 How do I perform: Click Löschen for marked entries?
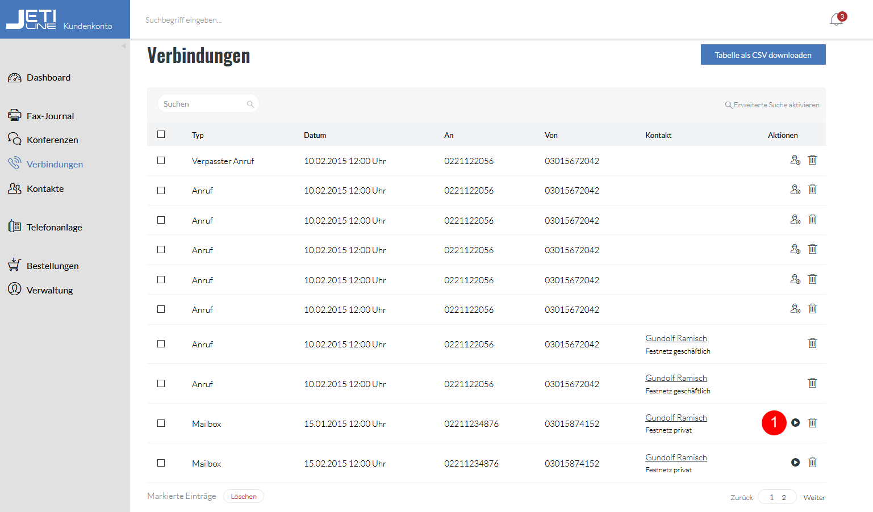pyautogui.click(x=244, y=497)
